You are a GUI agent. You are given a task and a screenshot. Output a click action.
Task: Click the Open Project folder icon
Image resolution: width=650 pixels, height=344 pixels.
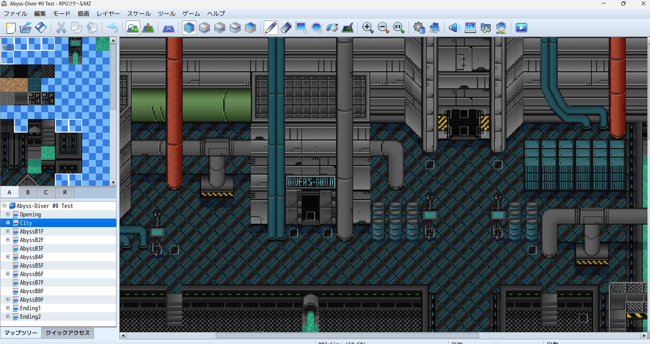(25, 28)
